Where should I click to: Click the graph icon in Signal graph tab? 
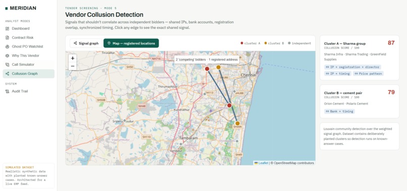tap(75, 43)
